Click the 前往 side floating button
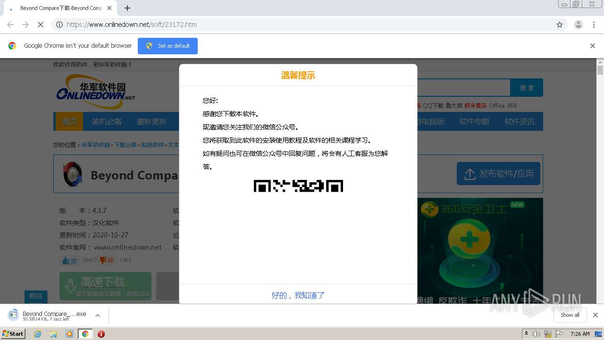The height and width of the screenshot is (340, 604). 36,297
